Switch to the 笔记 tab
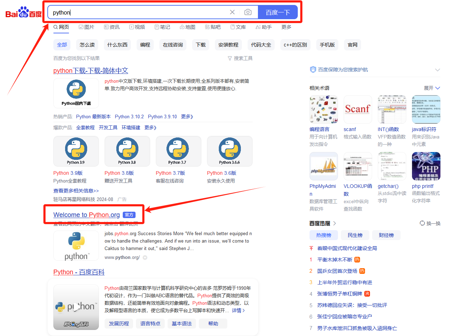 tap(162, 27)
